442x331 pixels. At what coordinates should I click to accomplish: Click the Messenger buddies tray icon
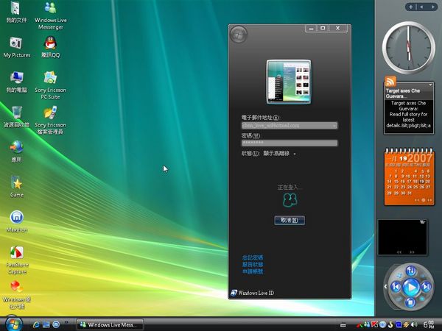(367, 325)
